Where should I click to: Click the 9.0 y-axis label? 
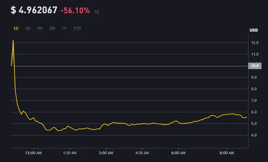254,78
